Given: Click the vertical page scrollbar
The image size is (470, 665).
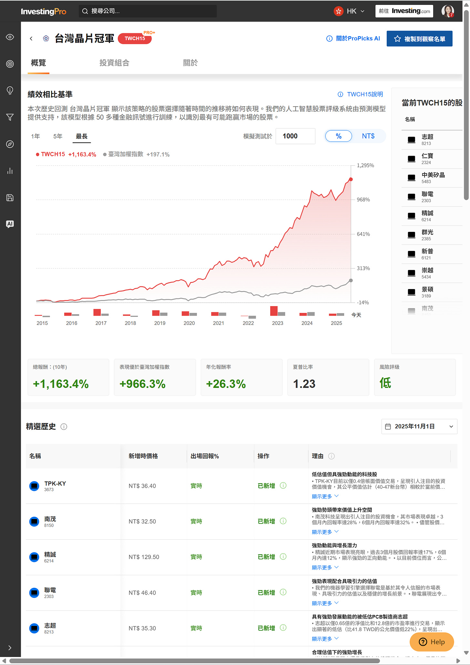Looking at the screenshot, I should 466,105.
